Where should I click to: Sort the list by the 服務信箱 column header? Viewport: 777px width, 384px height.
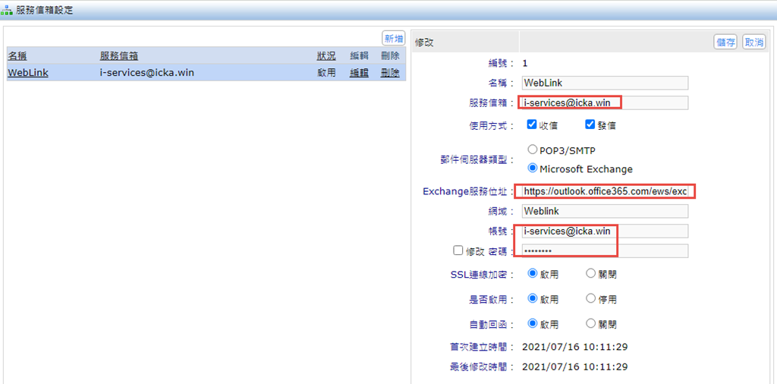pos(118,56)
